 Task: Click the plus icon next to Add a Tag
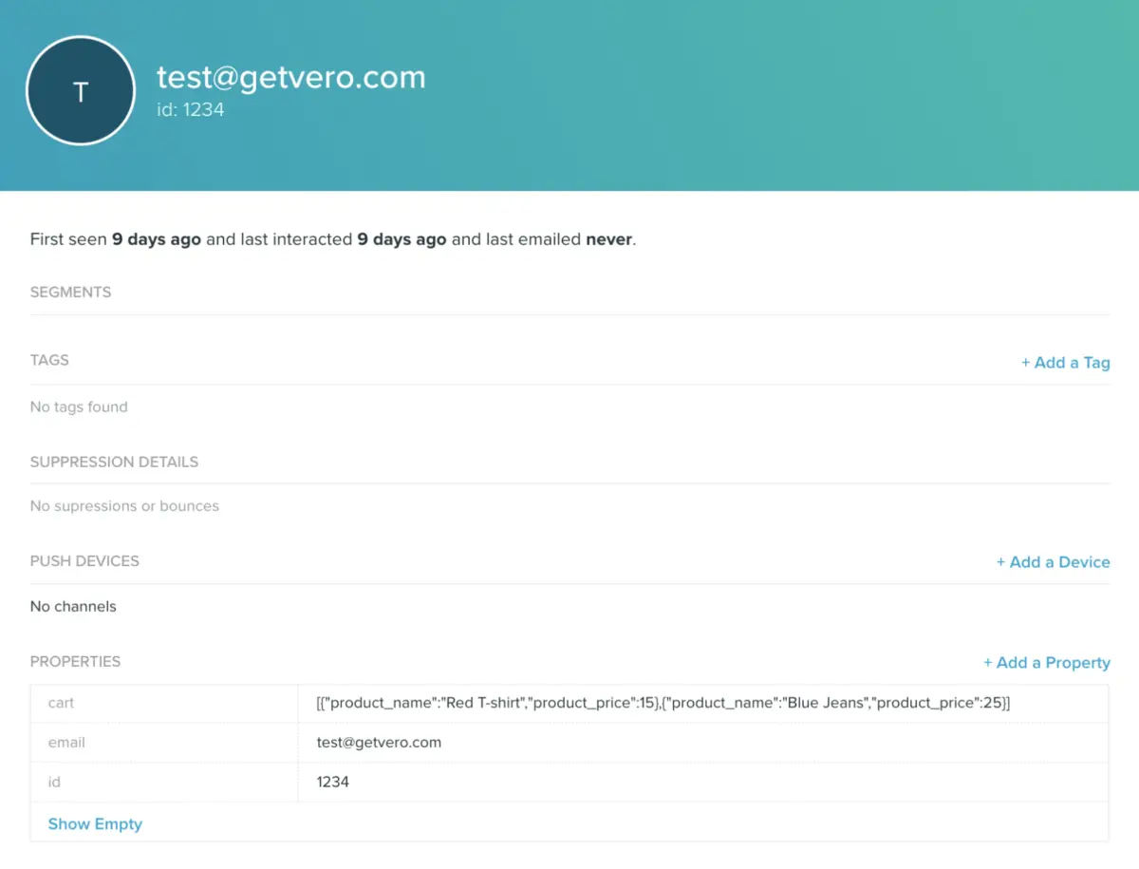tap(1026, 362)
